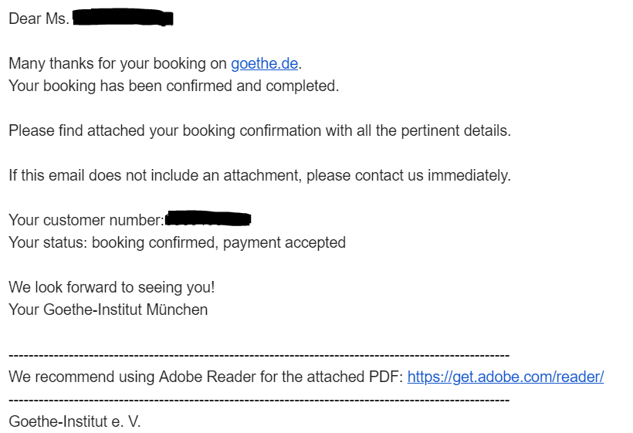633x433 pixels.
Task: Click the dashed separator above the Adobe recommendation
Action: coord(259,355)
